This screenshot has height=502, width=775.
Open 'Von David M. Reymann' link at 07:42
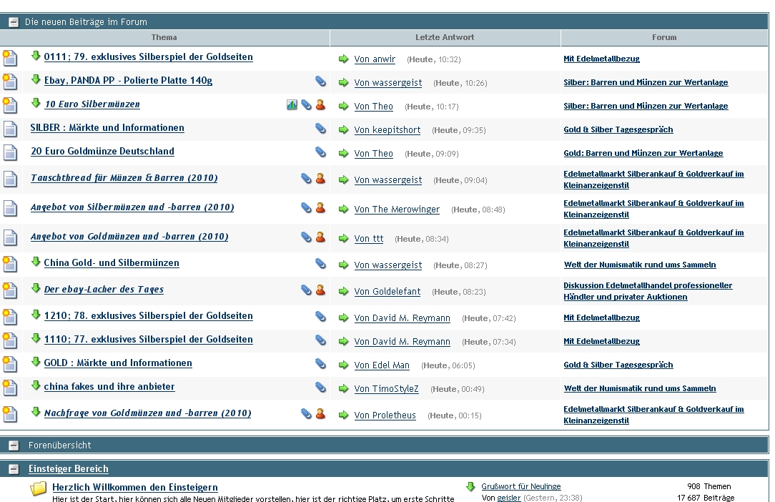[x=403, y=318]
